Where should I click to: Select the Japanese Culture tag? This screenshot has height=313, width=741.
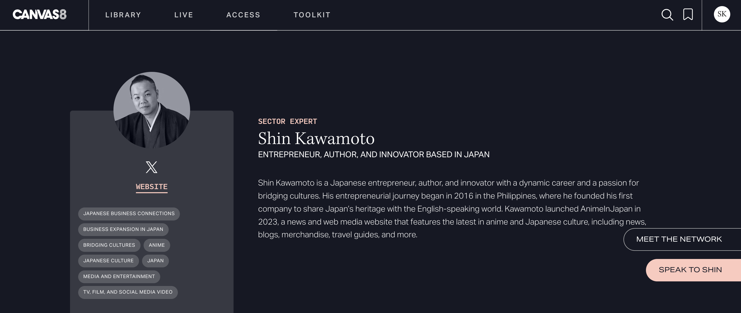point(108,261)
